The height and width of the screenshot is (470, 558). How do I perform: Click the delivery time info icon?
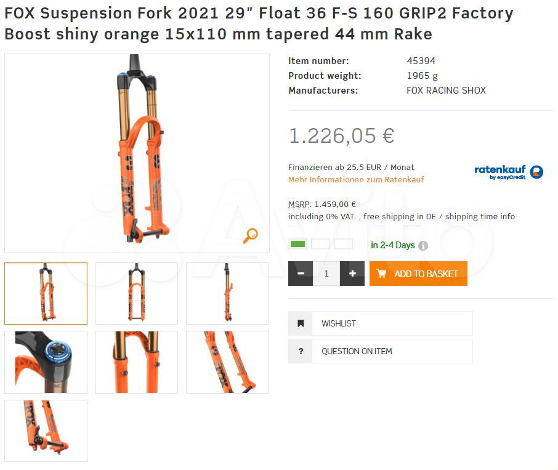coord(423,246)
